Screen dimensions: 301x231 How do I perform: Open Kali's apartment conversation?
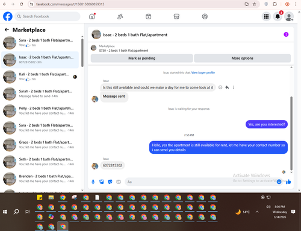40,77
